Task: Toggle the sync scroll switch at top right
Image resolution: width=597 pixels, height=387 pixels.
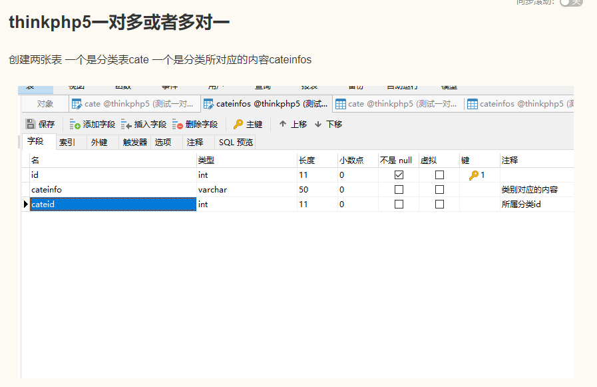Action: [x=571, y=2]
